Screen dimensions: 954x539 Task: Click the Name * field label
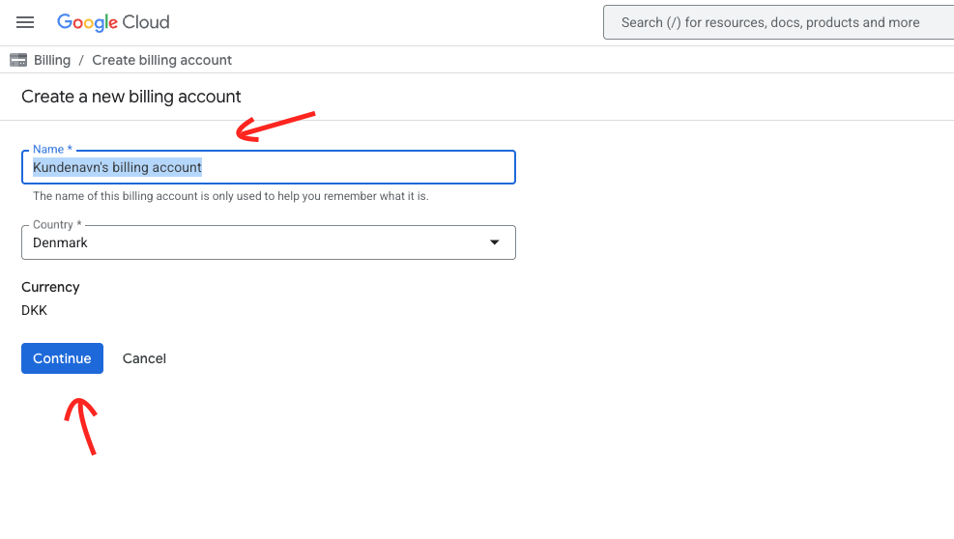pyautogui.click(x=52, y=150)
